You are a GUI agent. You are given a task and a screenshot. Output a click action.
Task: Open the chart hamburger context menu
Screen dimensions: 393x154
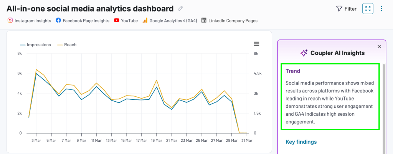tap(256, 44)
